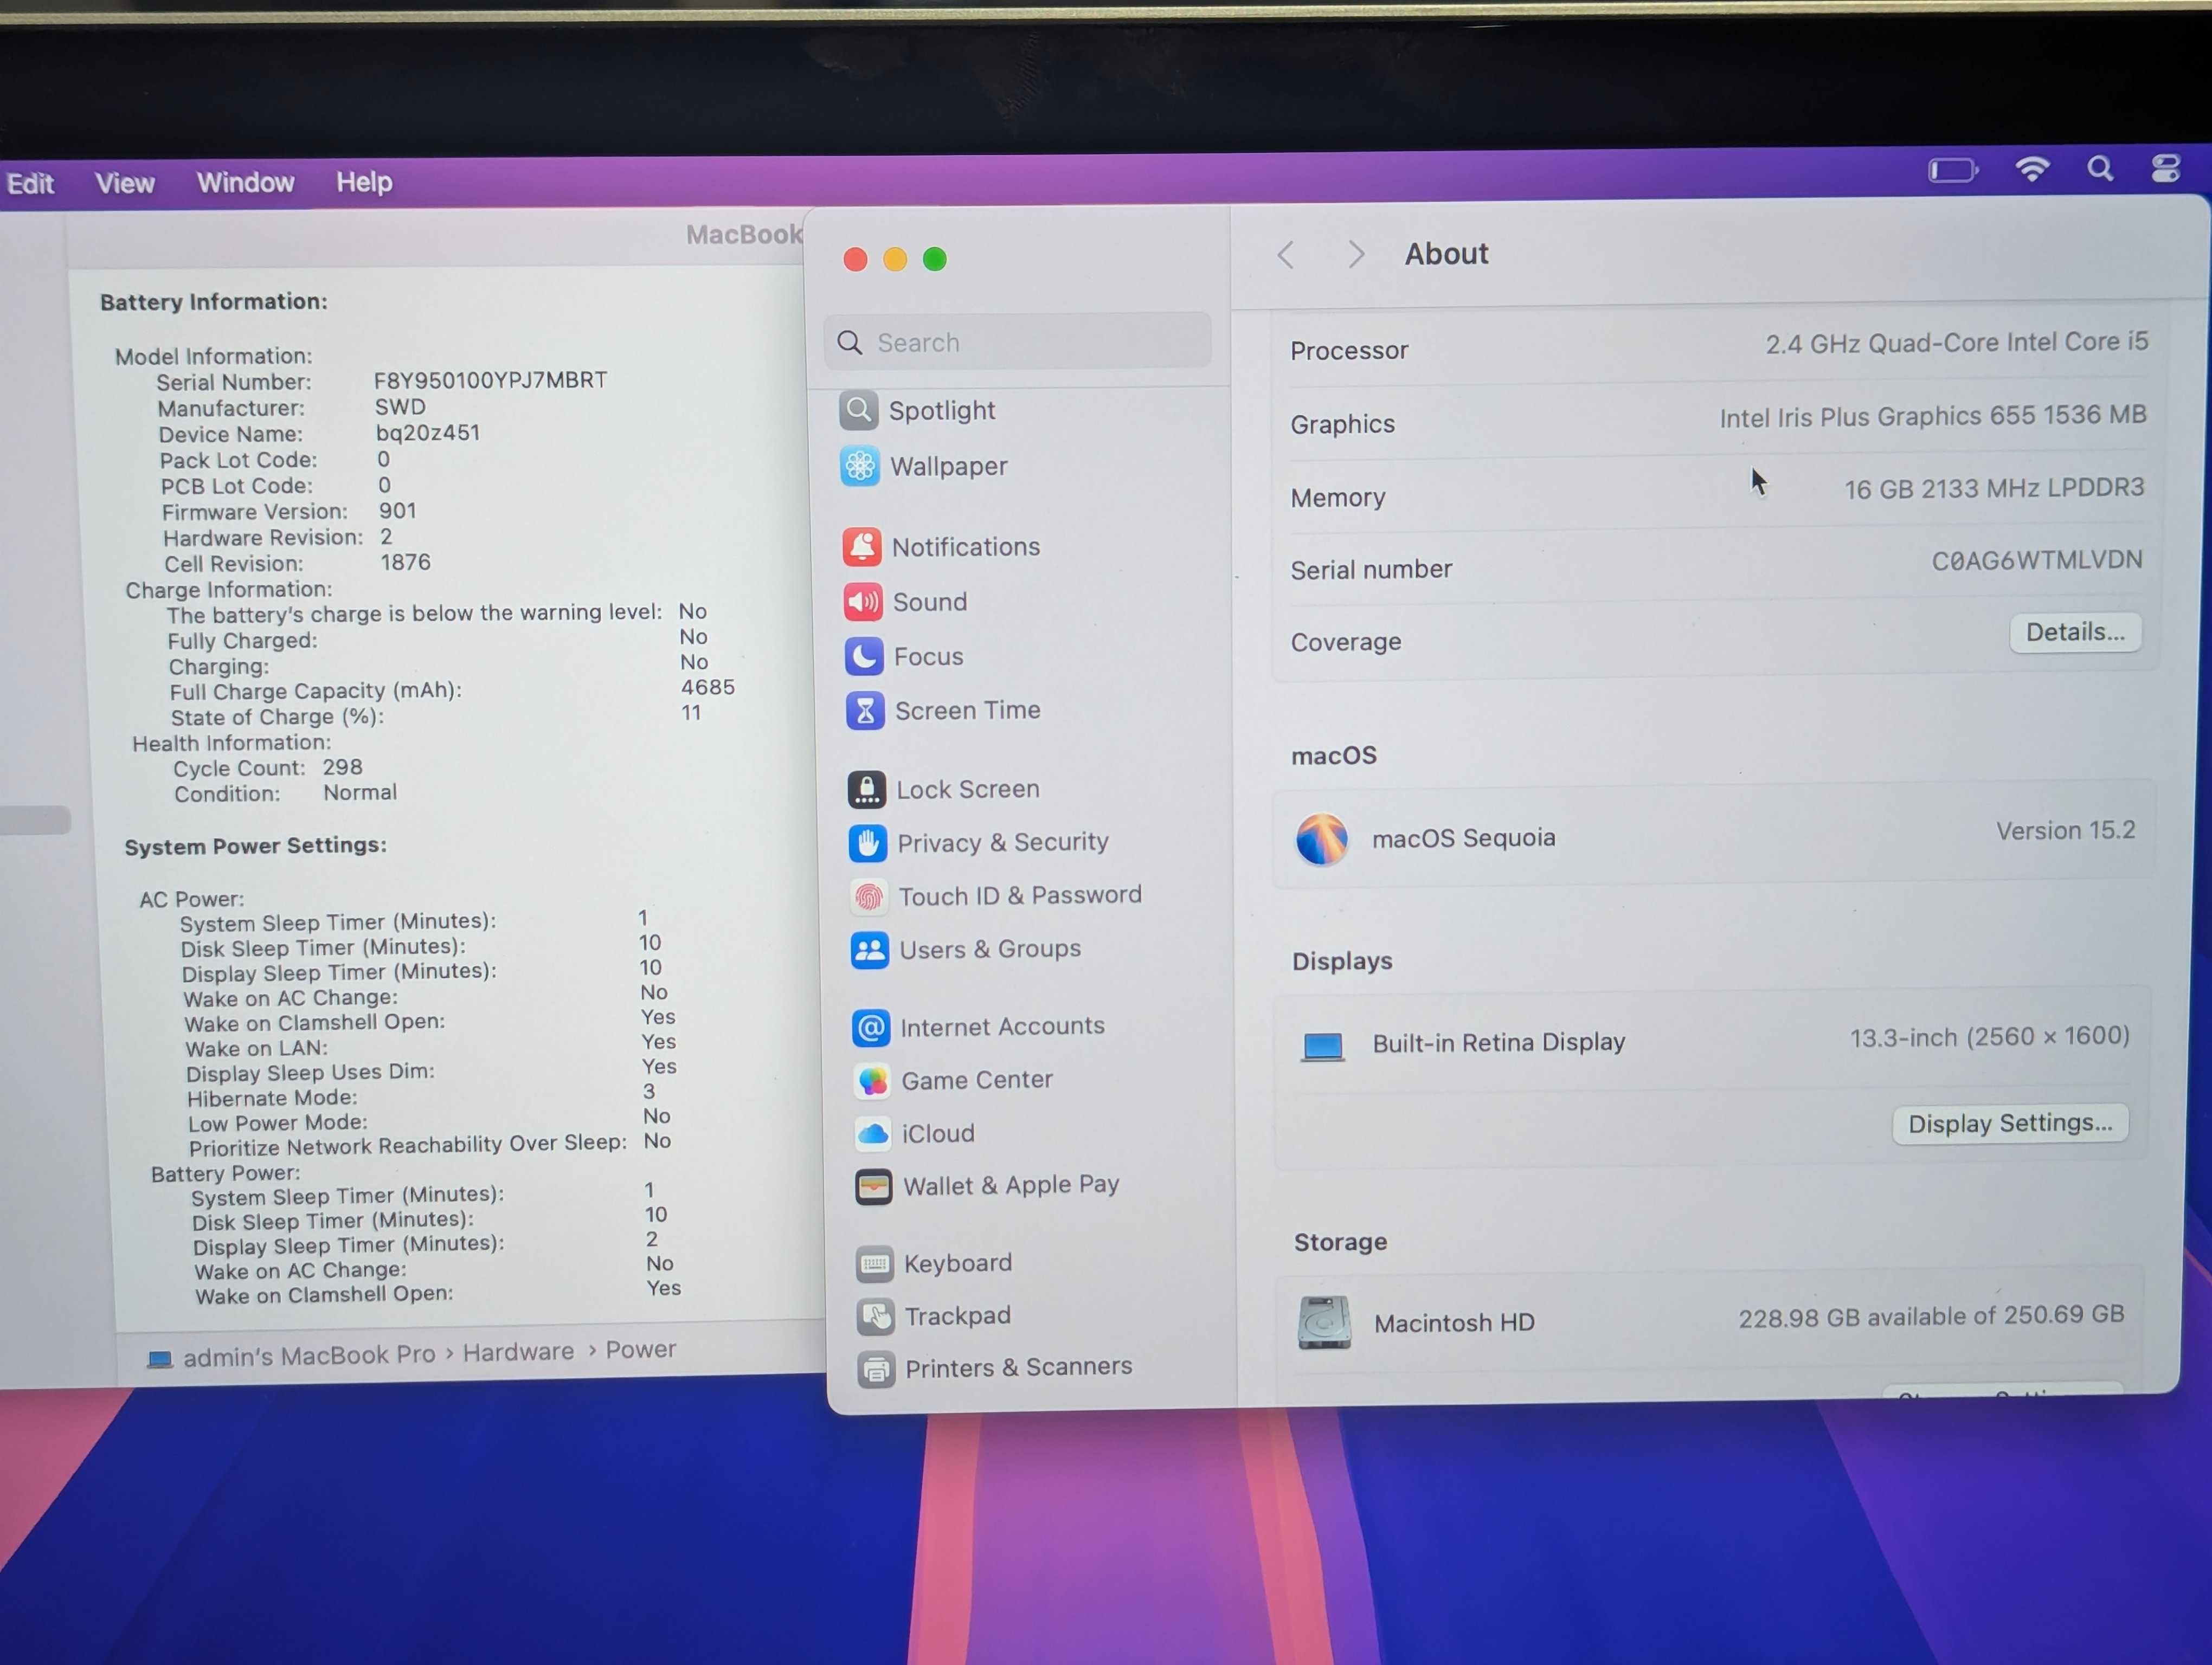Go forward with the right chevron
Screen dimensions: 2212x1665
point(1355,254)
